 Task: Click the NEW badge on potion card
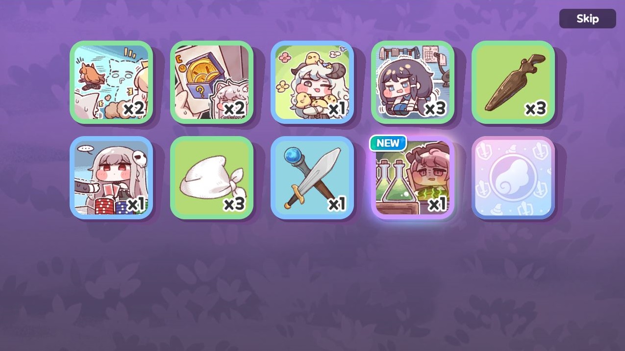388,143
